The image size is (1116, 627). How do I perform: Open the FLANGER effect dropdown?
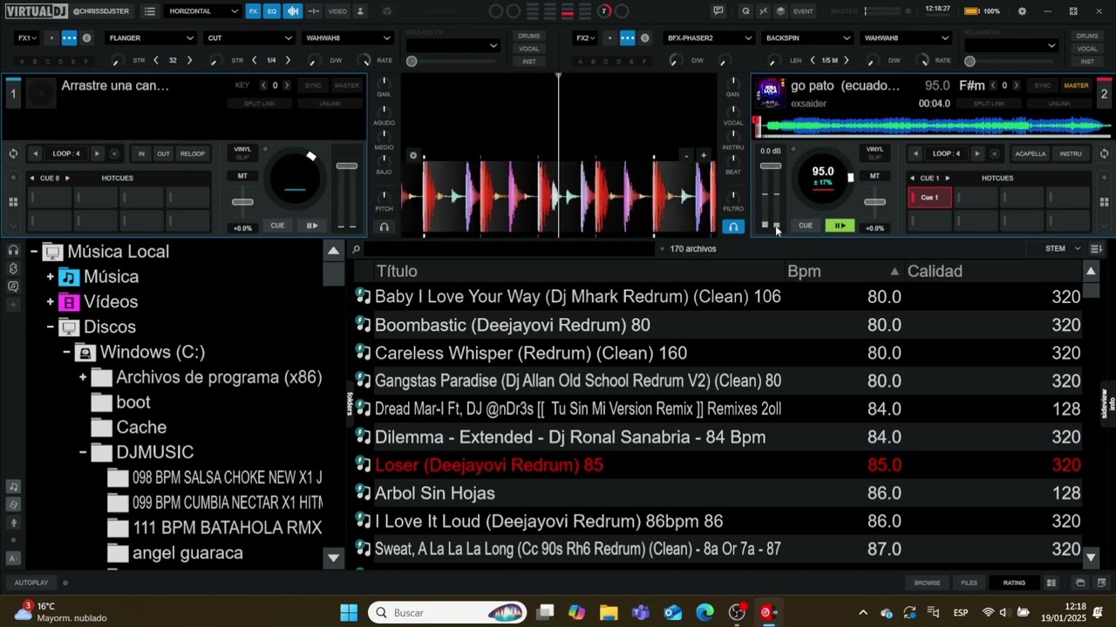point(151,38)
